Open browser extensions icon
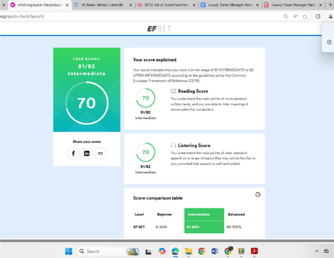The height and width of the screenshot is (258, 334). (x=318, y=17)
